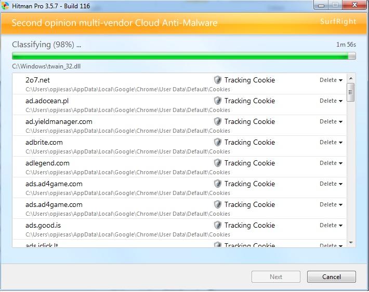
Task: Click the results list scrollbar thumb
Action: [351, 92]
